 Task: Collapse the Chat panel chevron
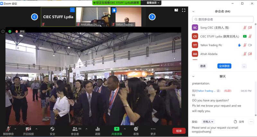pos(193,76)
